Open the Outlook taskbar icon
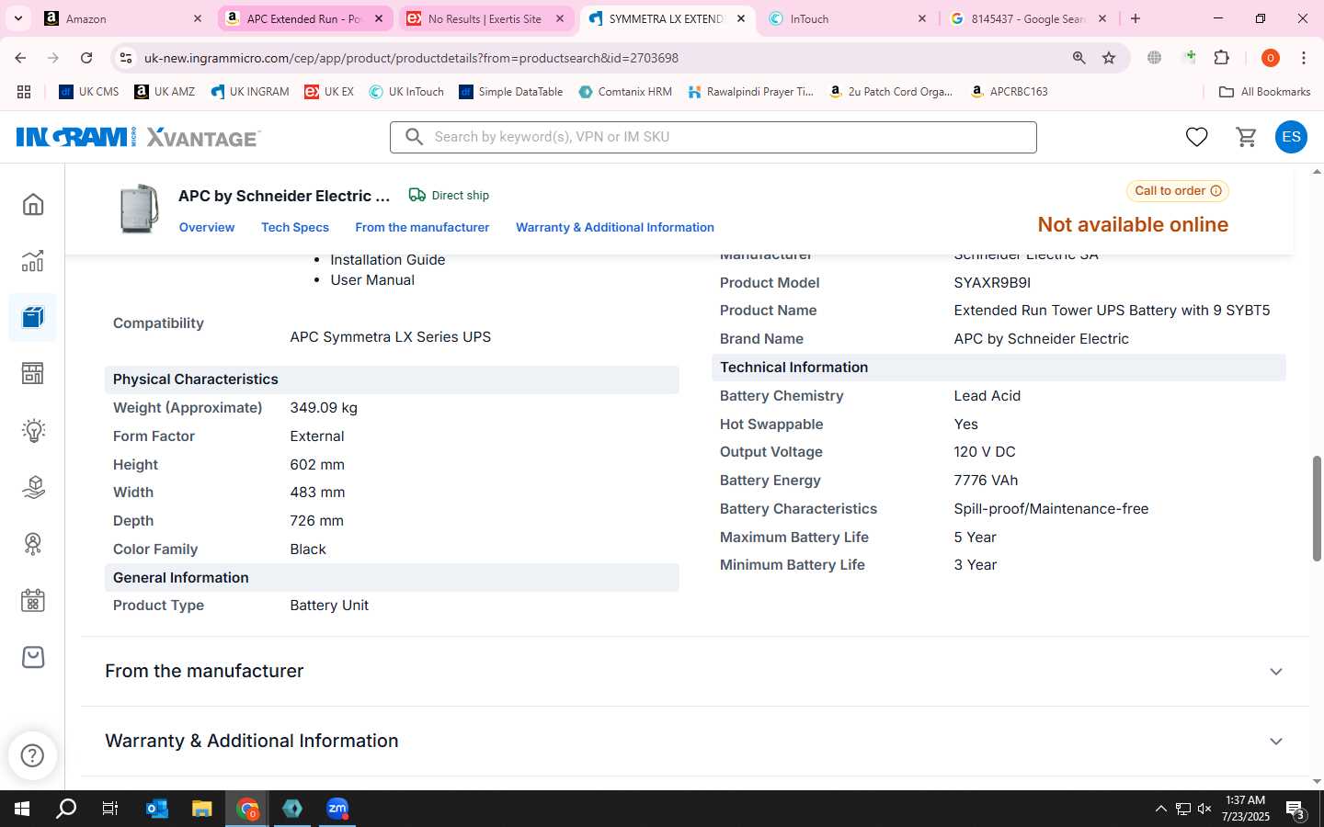This screenshot has height=827, width=1324. tap(157, 809)
